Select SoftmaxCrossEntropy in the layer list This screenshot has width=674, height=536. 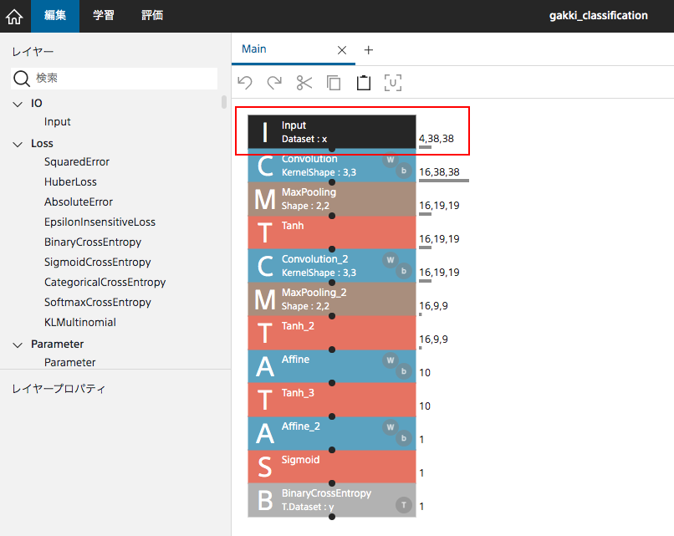pos(98,302)
